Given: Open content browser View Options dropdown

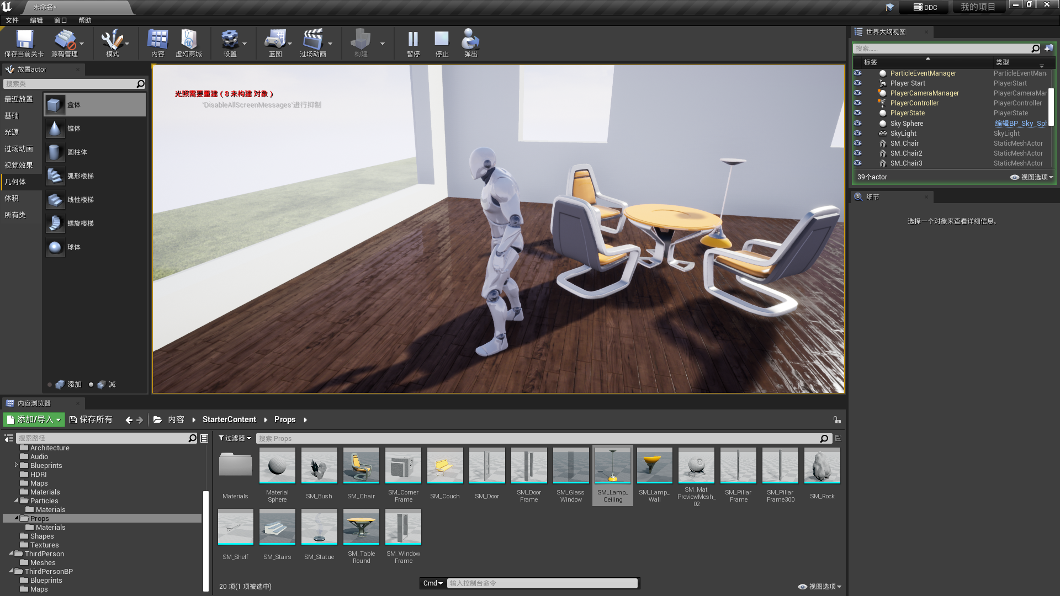Looking at the screenshot, I should (x=820, y=587).
